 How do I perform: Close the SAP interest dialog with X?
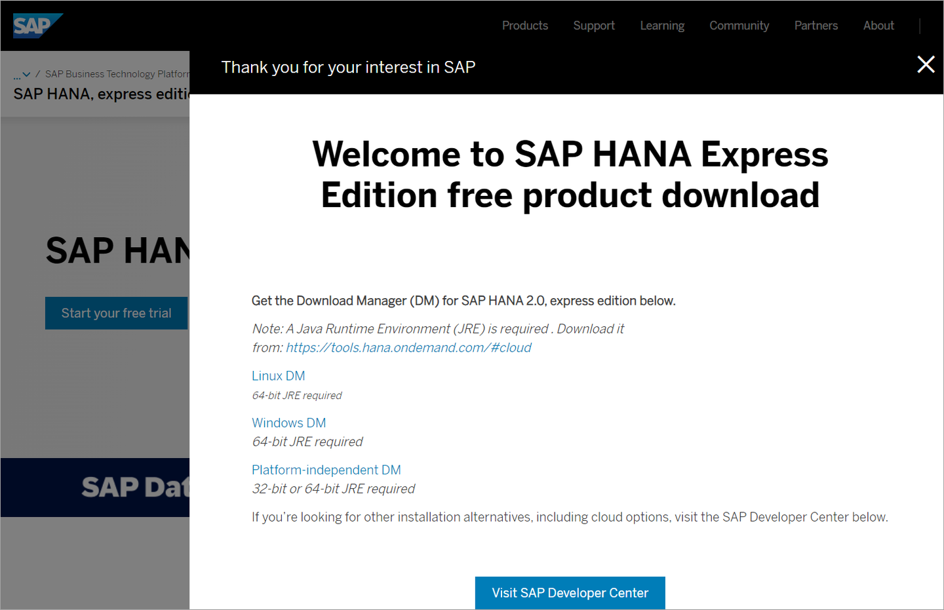[926, 64]
